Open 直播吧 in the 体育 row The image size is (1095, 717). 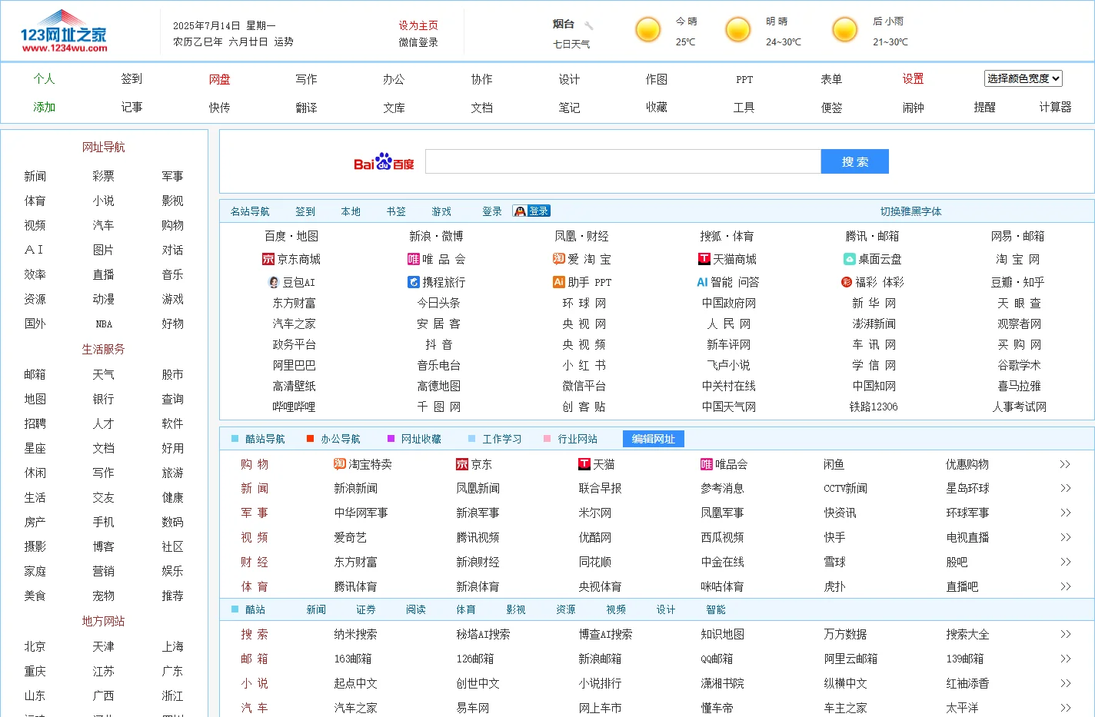coord(962,586)
